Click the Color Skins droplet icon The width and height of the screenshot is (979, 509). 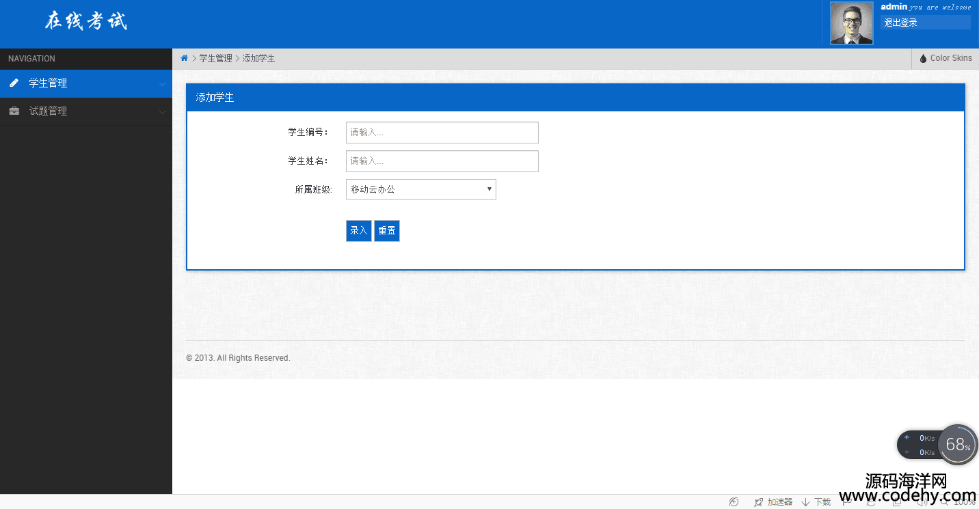point(923,58)
